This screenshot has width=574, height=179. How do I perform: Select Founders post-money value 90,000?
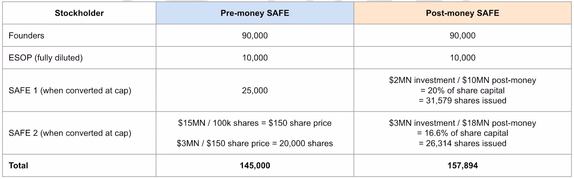coord(462,36)
